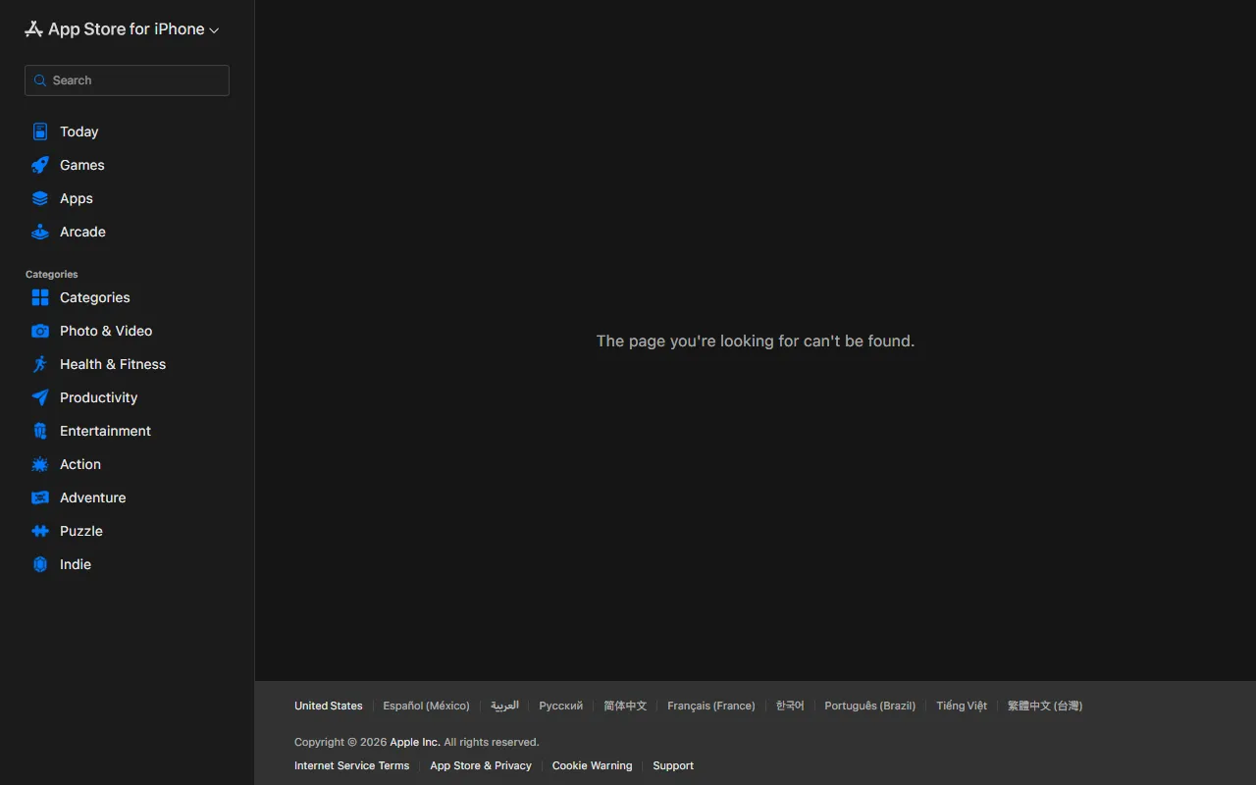The image size is (1256, 785).
Task: Click the Productivity paper plane icon
Action: [x=40, y=397]
